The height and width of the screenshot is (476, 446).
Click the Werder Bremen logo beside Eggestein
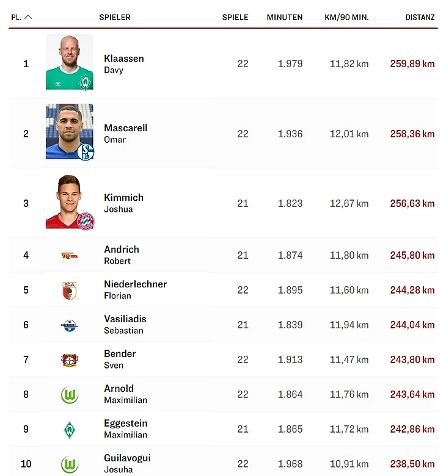point(70,430)
